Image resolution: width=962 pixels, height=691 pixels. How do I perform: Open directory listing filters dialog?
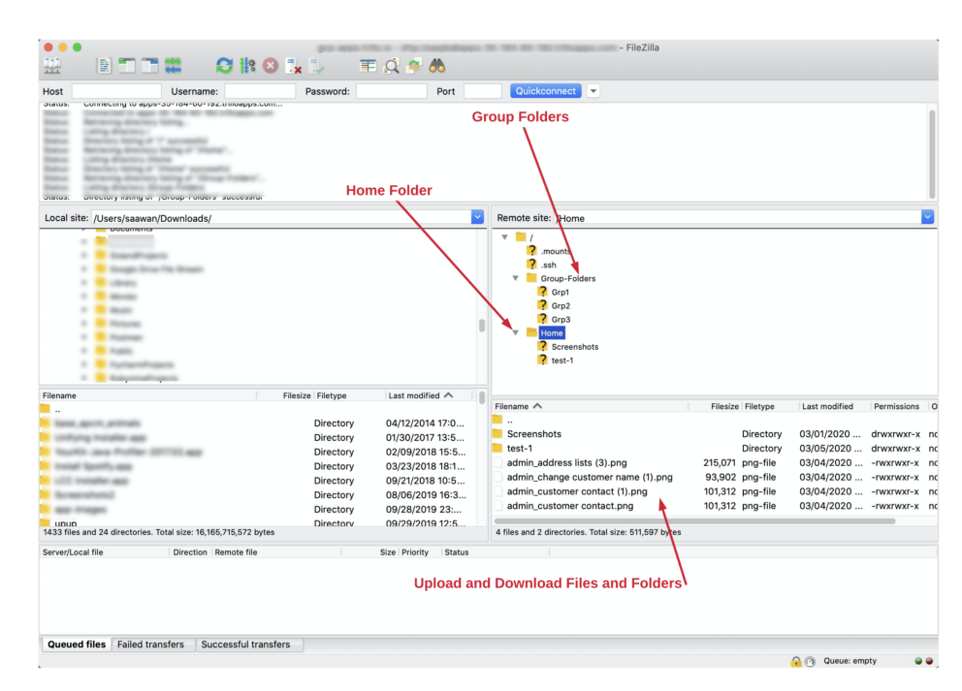coord(369,66)
